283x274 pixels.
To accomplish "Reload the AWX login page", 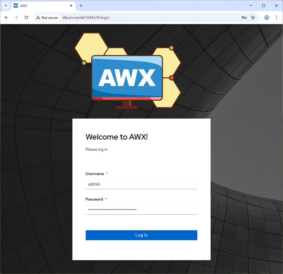I will point(26,17).
